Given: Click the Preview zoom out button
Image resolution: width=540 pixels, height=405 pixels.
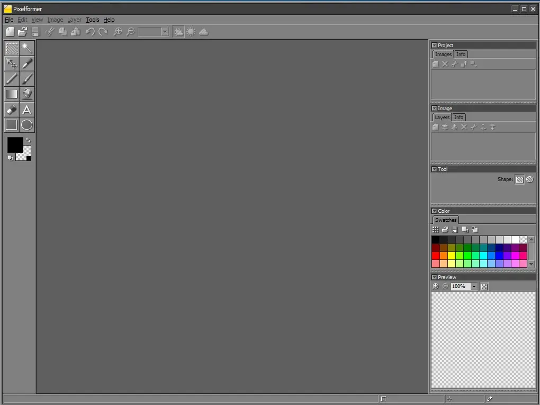Looking at the screenshot, I should [x=445, y=286].
